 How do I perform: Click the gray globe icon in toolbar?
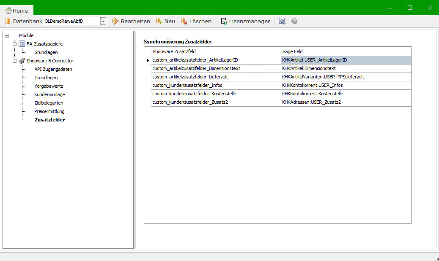[x=294, y=21]
